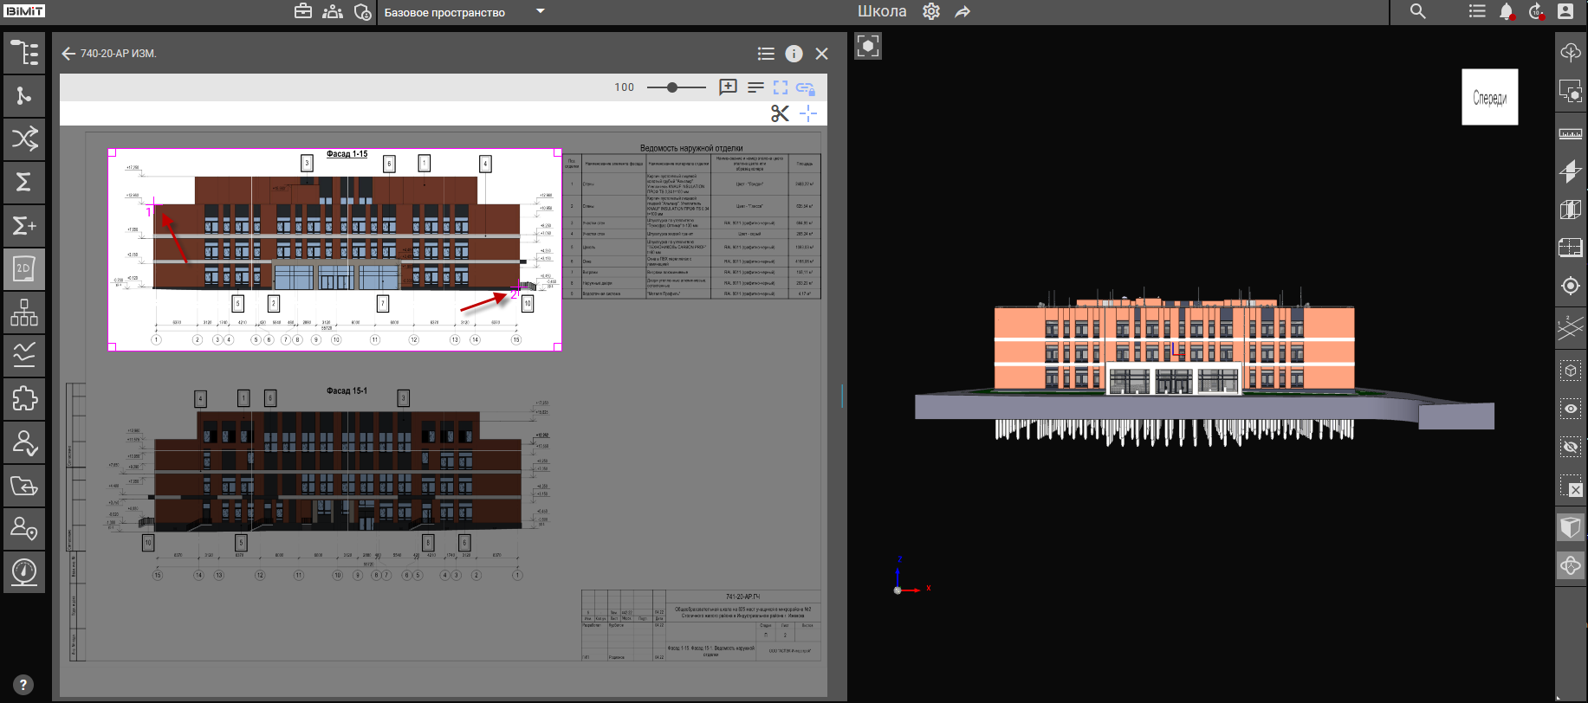
Task: Click the Sigma summation tool
Action: click(x=24, y=182)
